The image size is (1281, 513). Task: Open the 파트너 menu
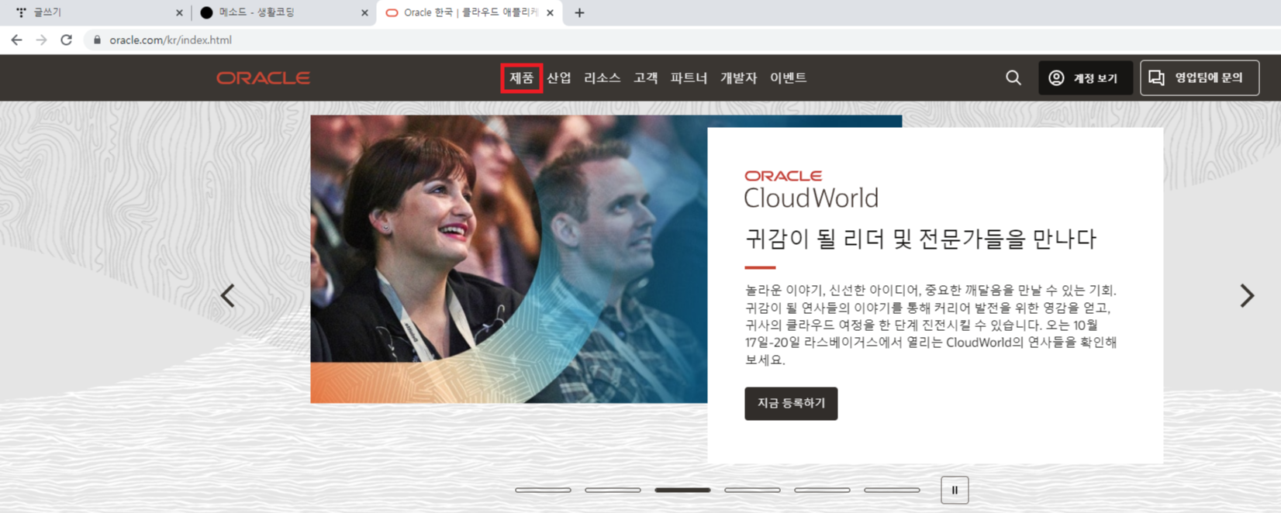click(x=689, y=77)
